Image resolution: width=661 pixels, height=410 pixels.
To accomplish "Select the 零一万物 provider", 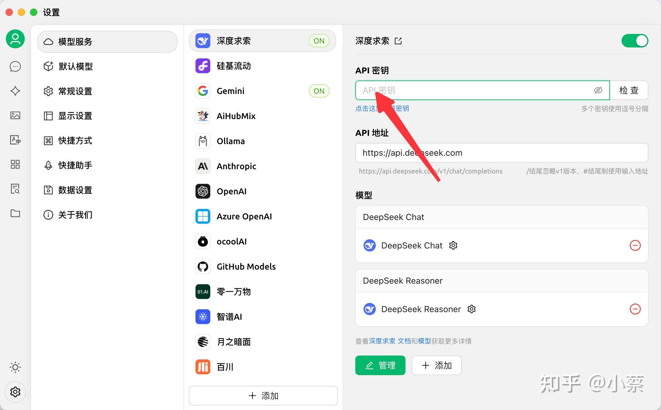I will pos(262,292).
